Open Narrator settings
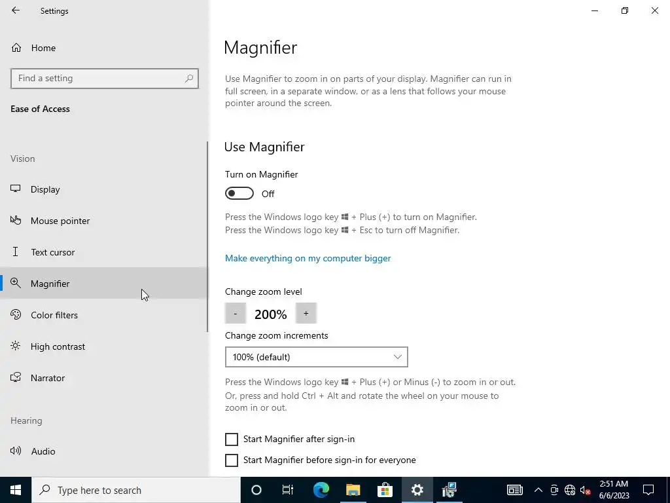 click(104, 378)
